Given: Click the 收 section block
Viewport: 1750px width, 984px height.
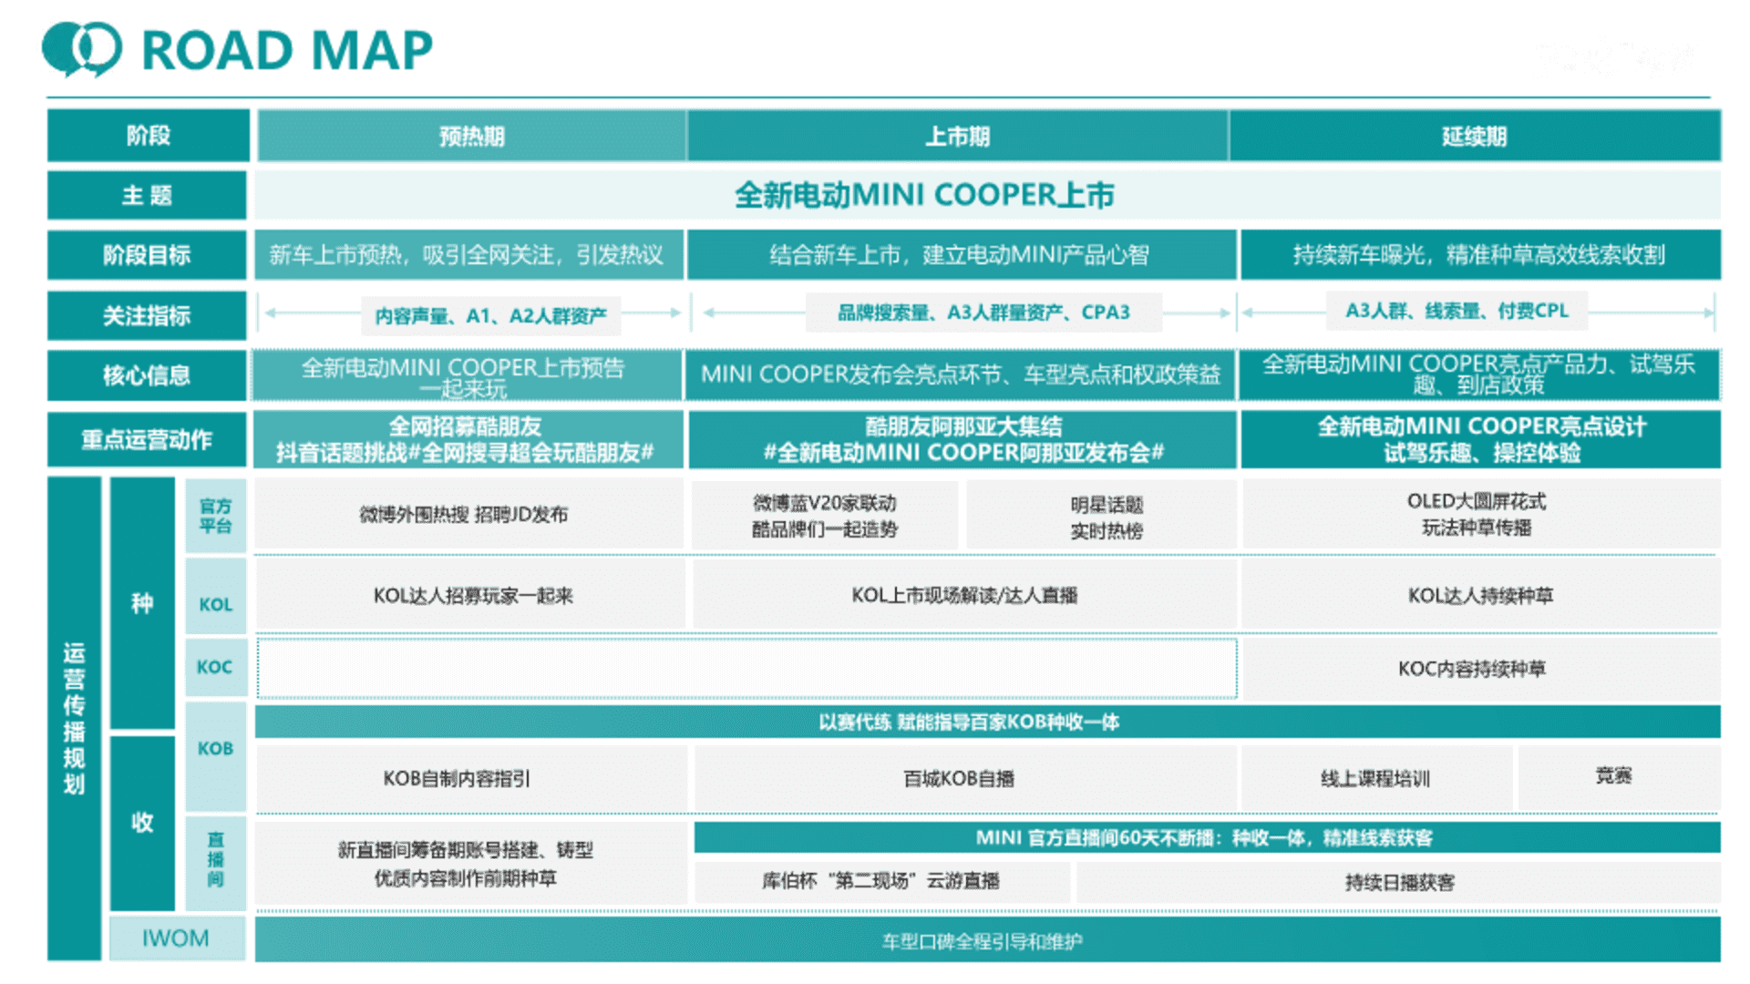Looking at the screenshot, I should pyautogui.click(x=142, y=823).
